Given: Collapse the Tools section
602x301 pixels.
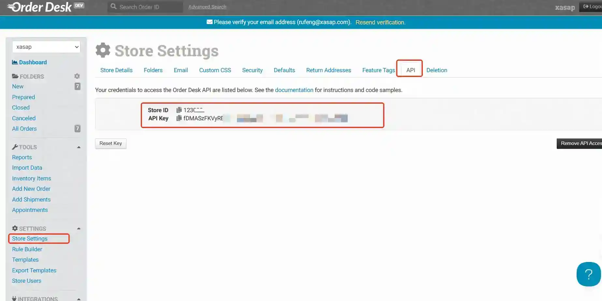Looking at the screenshot, I should click(x=79, y=147).
